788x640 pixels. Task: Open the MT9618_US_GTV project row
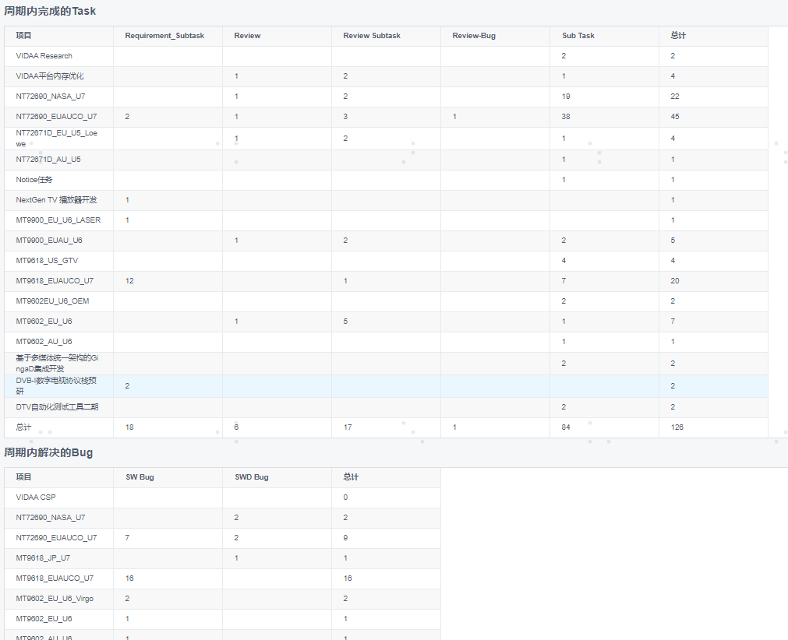47,261
